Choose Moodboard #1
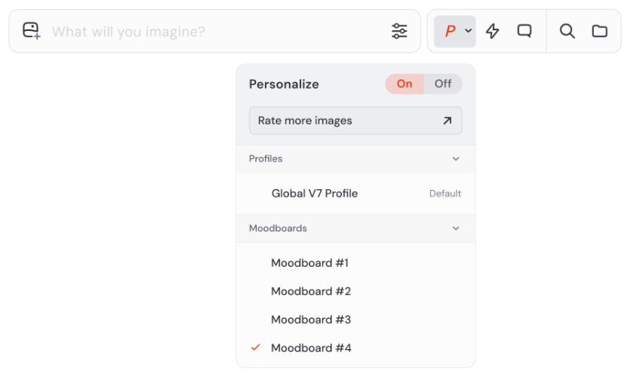The width and height of the screenshot is (634, 374). 309,263
